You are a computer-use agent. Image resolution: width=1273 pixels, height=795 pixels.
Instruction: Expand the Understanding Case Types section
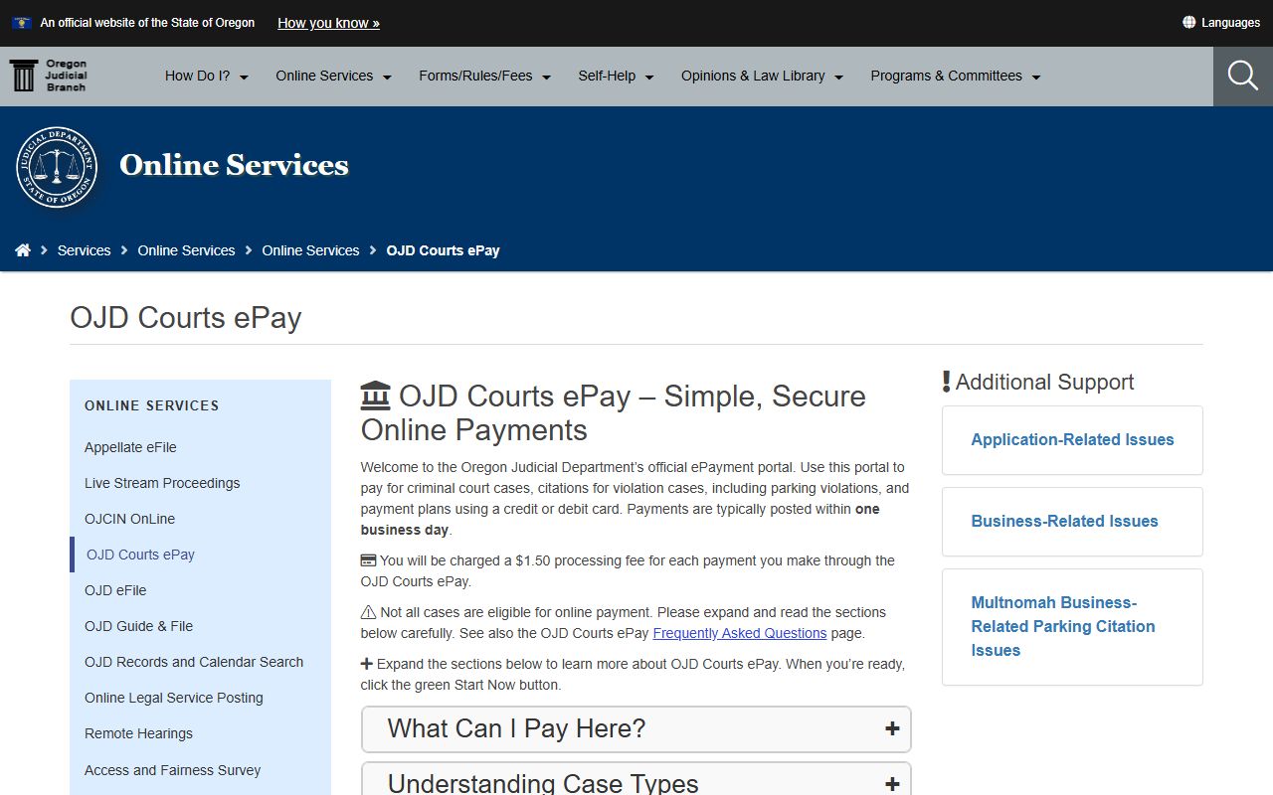pos(636,779)
